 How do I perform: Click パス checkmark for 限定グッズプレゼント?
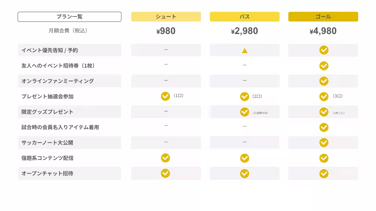pos(244,112)
